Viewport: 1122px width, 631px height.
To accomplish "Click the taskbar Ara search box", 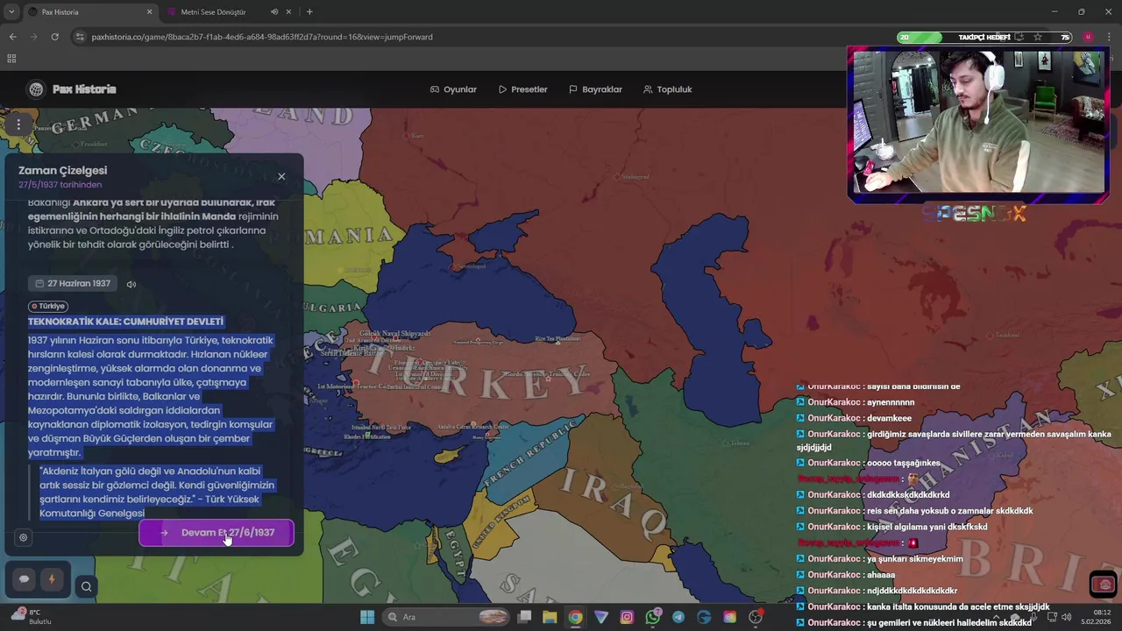I will coord(448,617).
